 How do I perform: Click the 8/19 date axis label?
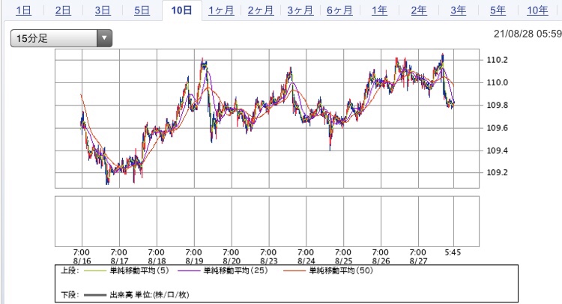[194, 261]
